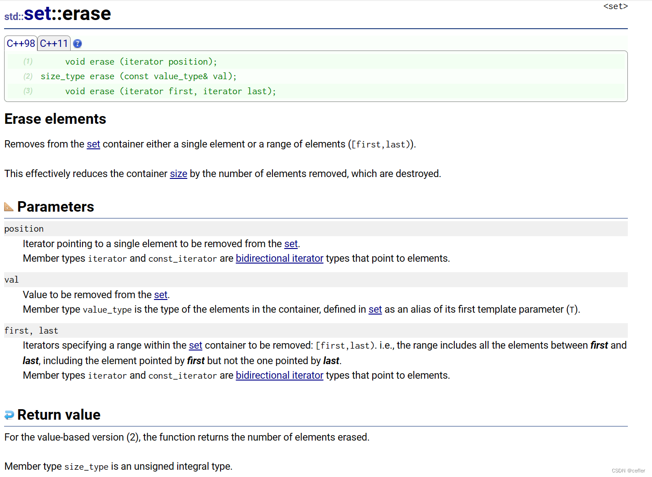Click the 'Return value' heading text
This screenshot has width=652, height=477.
click(x=59, y=415)
